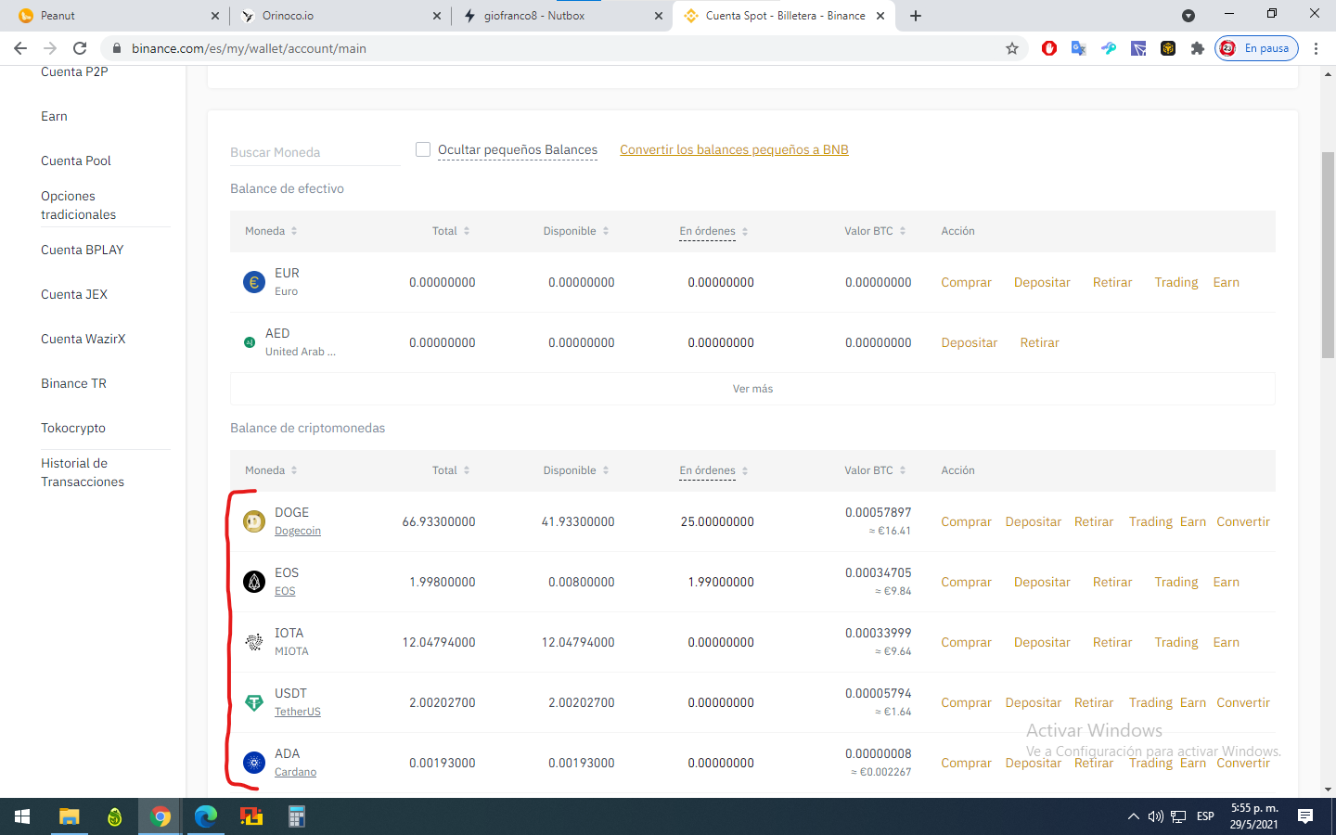Show hidden system tray icons
This screenshot has width=1336, height=835.
1133,816
